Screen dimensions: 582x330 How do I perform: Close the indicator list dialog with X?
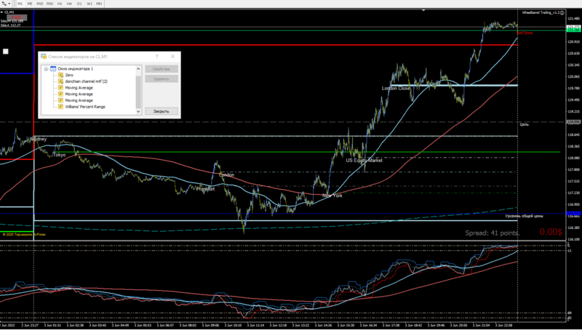(x=172, y=57)
